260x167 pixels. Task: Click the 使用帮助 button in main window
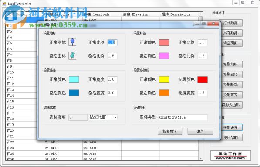click(x=231, y=137)
